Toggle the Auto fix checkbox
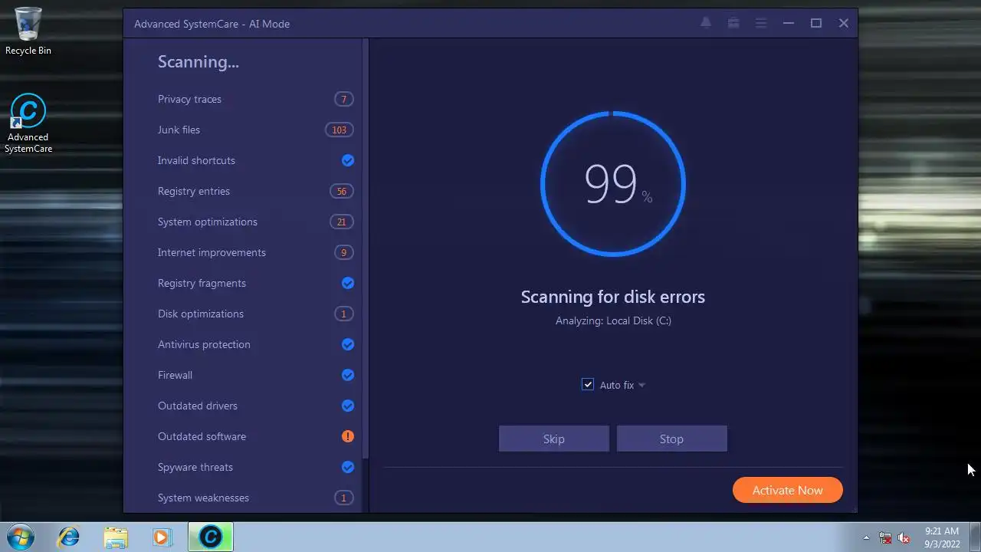Image resolution: width=981 pixels, height=552 pixels. (x=588, y=384)
